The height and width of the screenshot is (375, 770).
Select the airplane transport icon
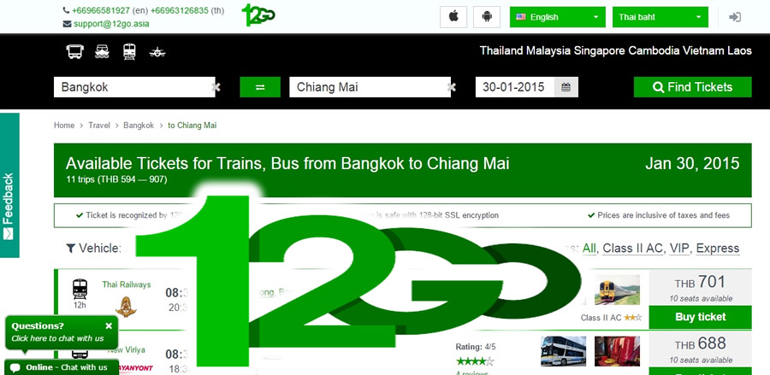[x=157, y=52]
